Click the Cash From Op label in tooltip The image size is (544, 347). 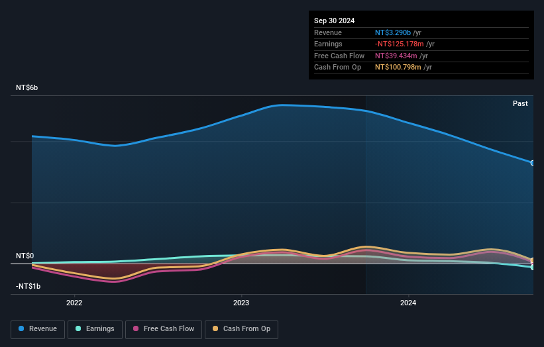tap(337, 68)
